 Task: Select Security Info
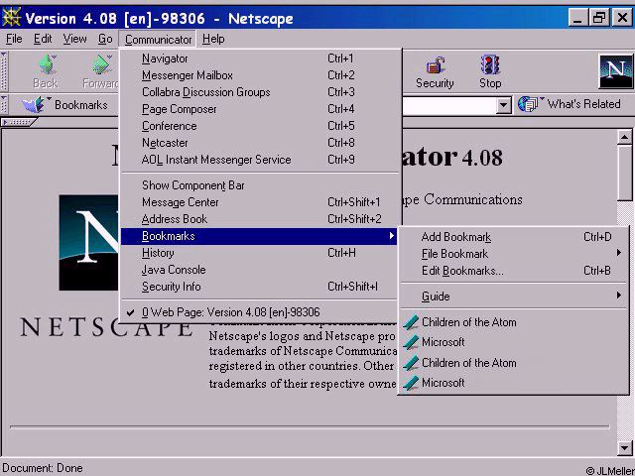259,287
